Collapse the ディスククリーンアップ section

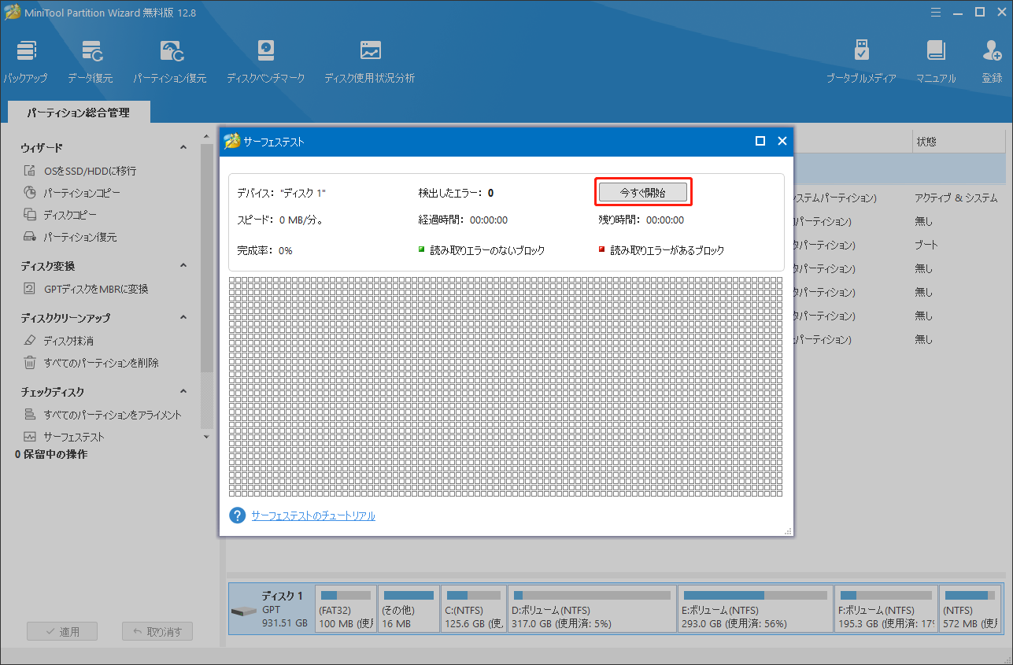[183, 318]
